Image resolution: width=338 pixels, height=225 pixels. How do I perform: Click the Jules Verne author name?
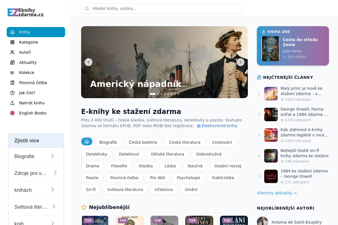(x=292, y=51)
